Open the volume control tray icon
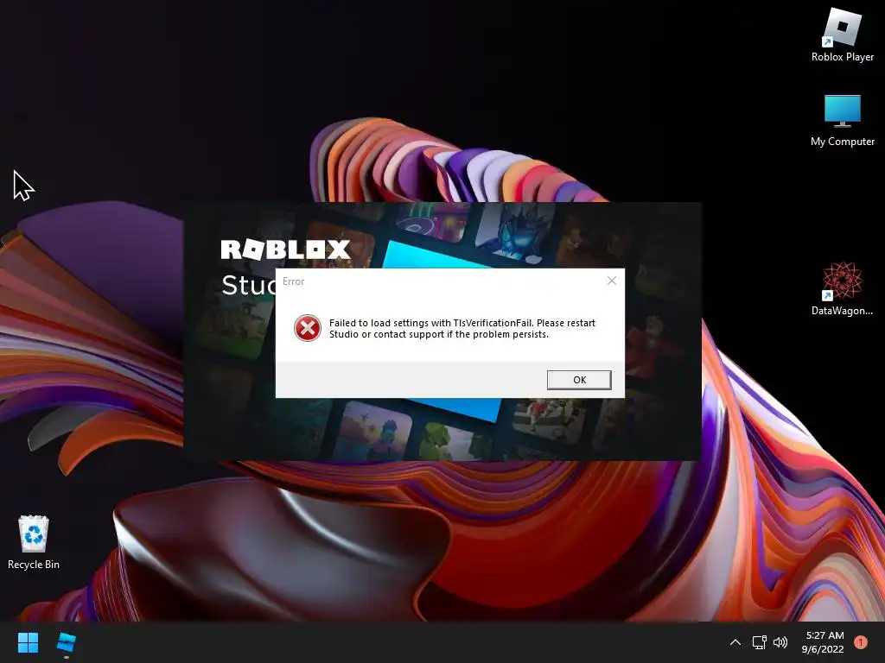The width and height of the screenshot is (885, 663). (x=780, y=642)
